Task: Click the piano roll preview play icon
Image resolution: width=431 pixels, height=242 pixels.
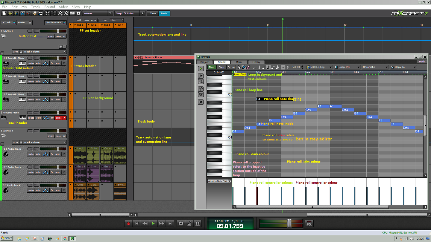Action: pos(201,69)
